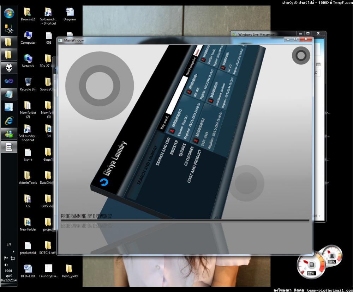
Task: Click the Windows Live Messenger title bar
Action: coord(257,35)
